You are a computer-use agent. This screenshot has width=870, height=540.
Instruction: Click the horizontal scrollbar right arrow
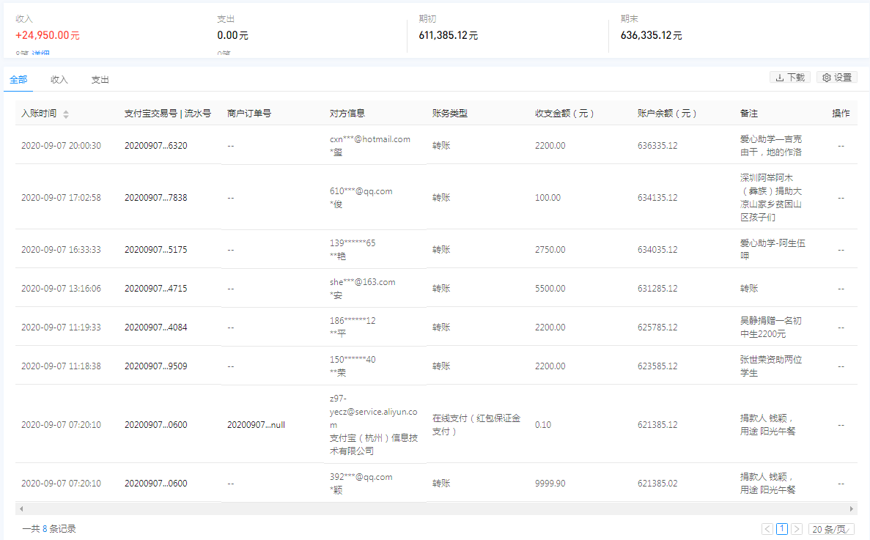(852, 508)
